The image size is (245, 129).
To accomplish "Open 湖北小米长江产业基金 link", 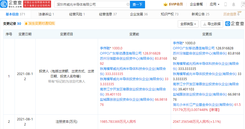I will pyautogui.click(x=203, y=105).
